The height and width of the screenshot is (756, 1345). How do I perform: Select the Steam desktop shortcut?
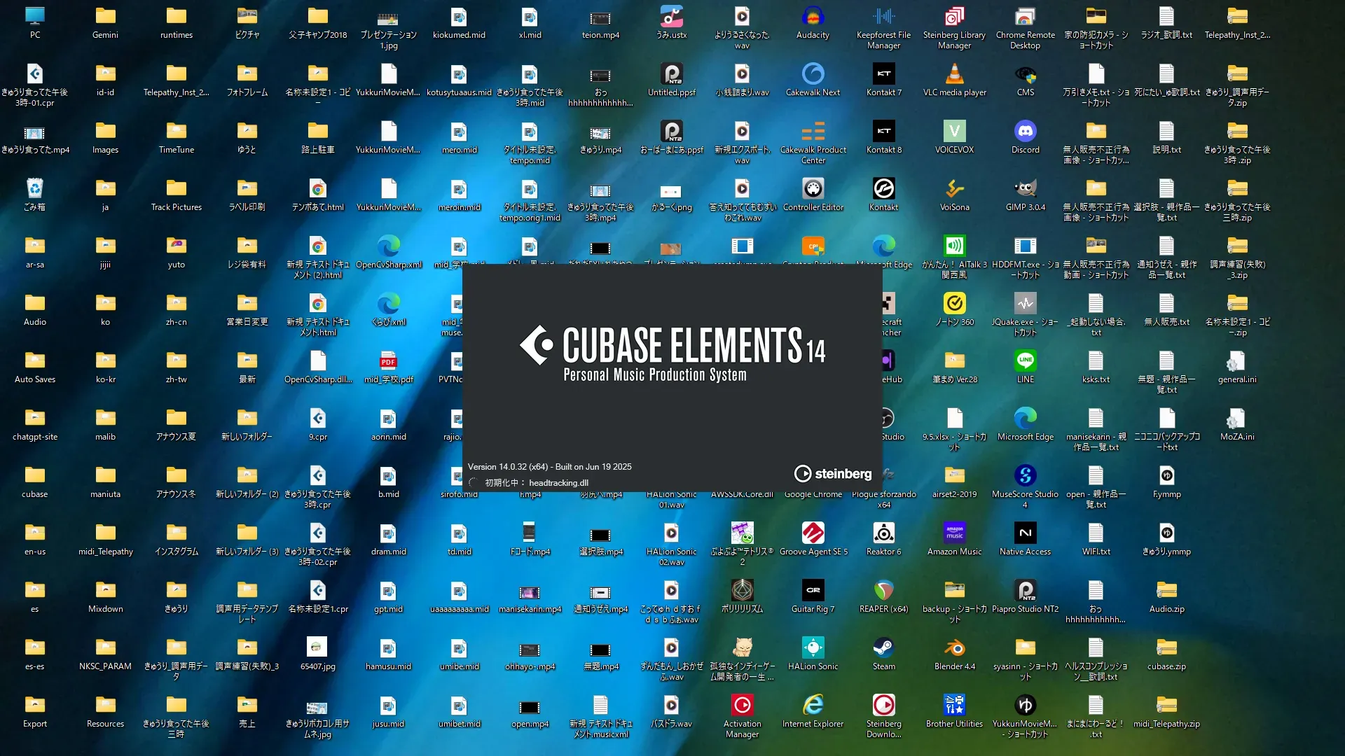point(883,649)
